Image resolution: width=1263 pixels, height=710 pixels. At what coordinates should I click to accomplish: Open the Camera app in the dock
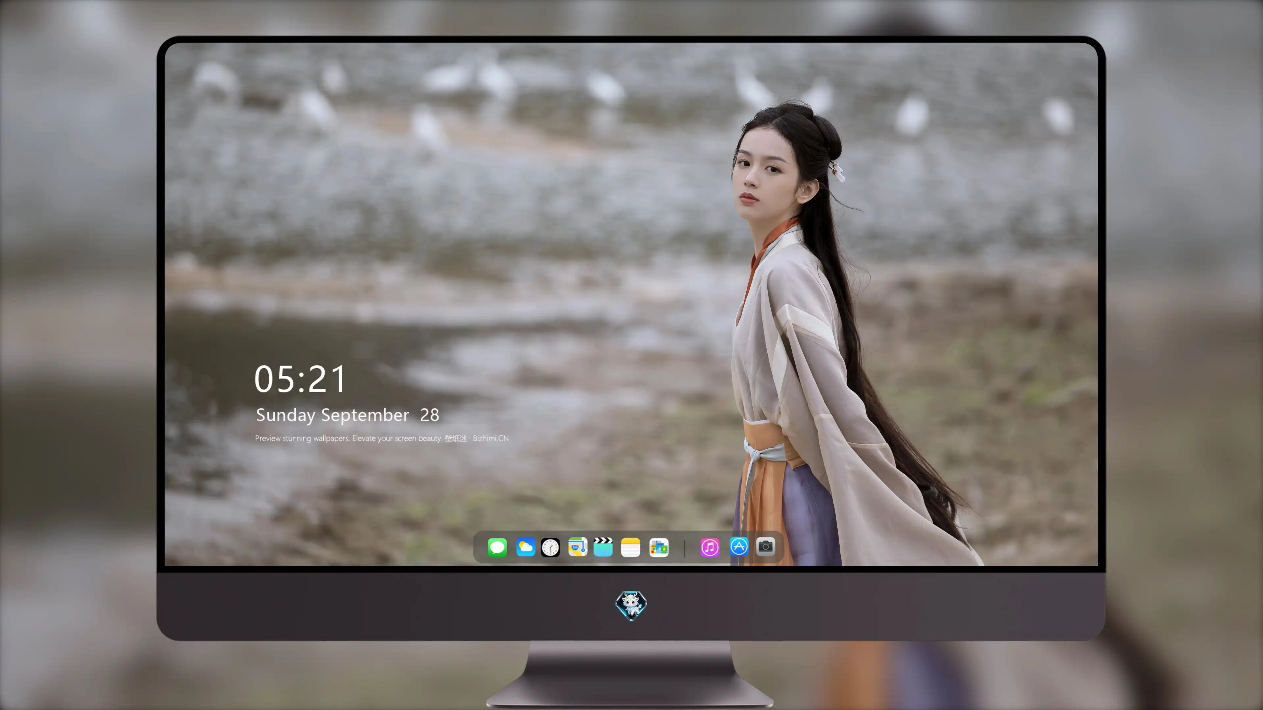click(x=765, y=546)
